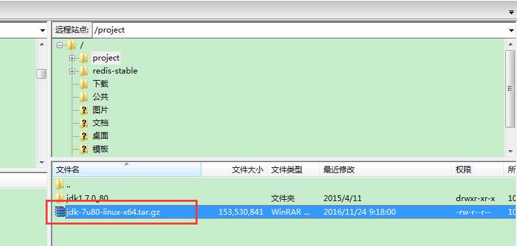Screen dimensions: 517x246
Task: Select the project folder icon in tree
Action: (83, 58)
